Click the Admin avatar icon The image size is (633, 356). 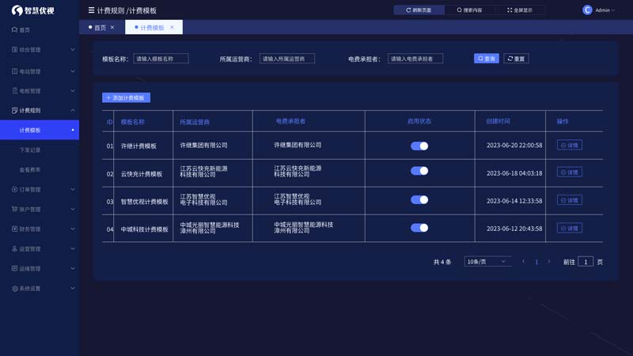[x=587, y=10]
